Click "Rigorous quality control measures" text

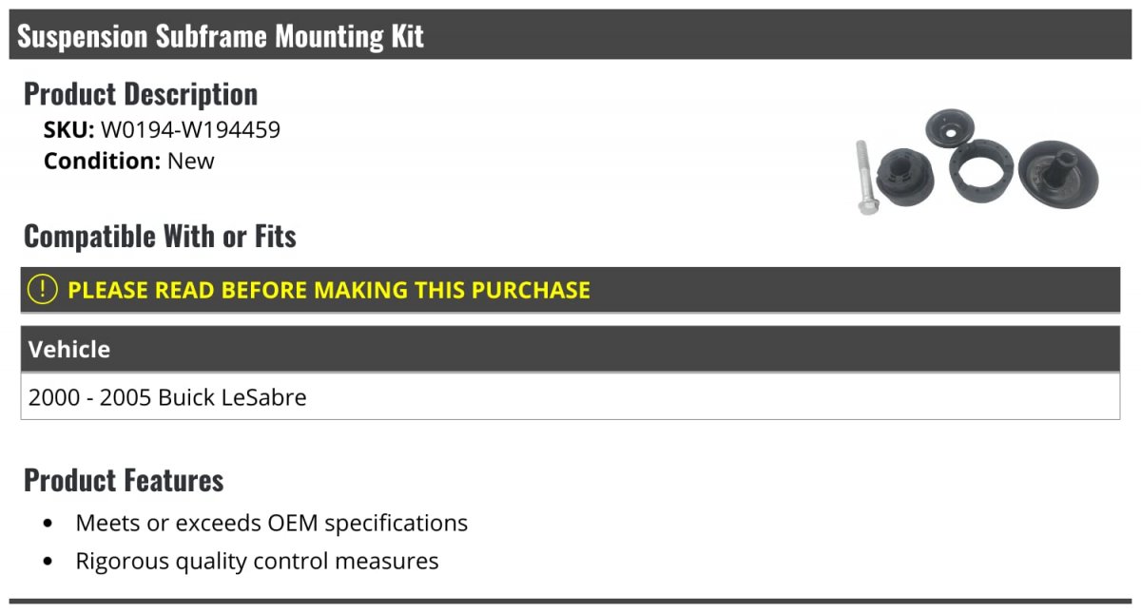[x=257, y=561]
